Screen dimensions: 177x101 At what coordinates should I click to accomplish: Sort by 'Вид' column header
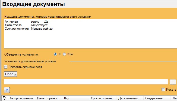click(x=75, y=98)
